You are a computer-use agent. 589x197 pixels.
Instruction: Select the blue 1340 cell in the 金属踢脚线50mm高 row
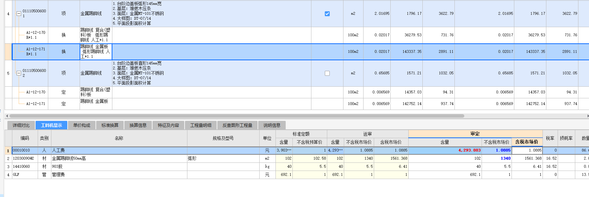(x=496, y=158)
